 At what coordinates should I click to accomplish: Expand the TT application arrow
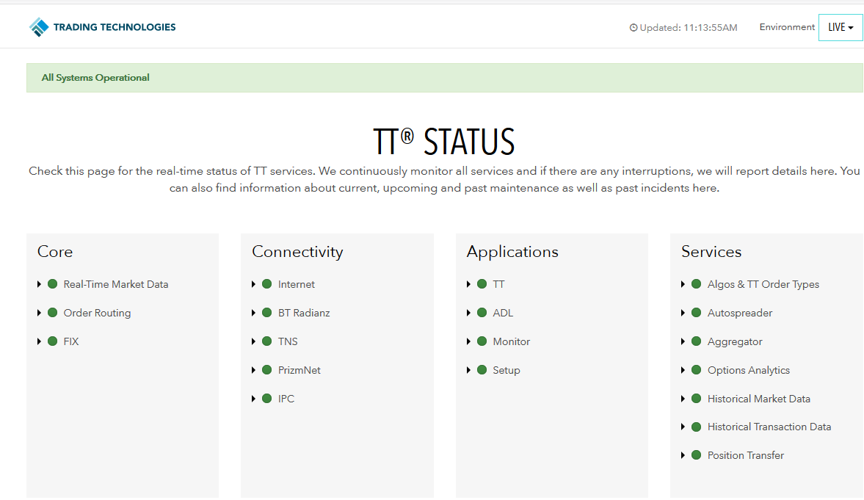[468, 284]
